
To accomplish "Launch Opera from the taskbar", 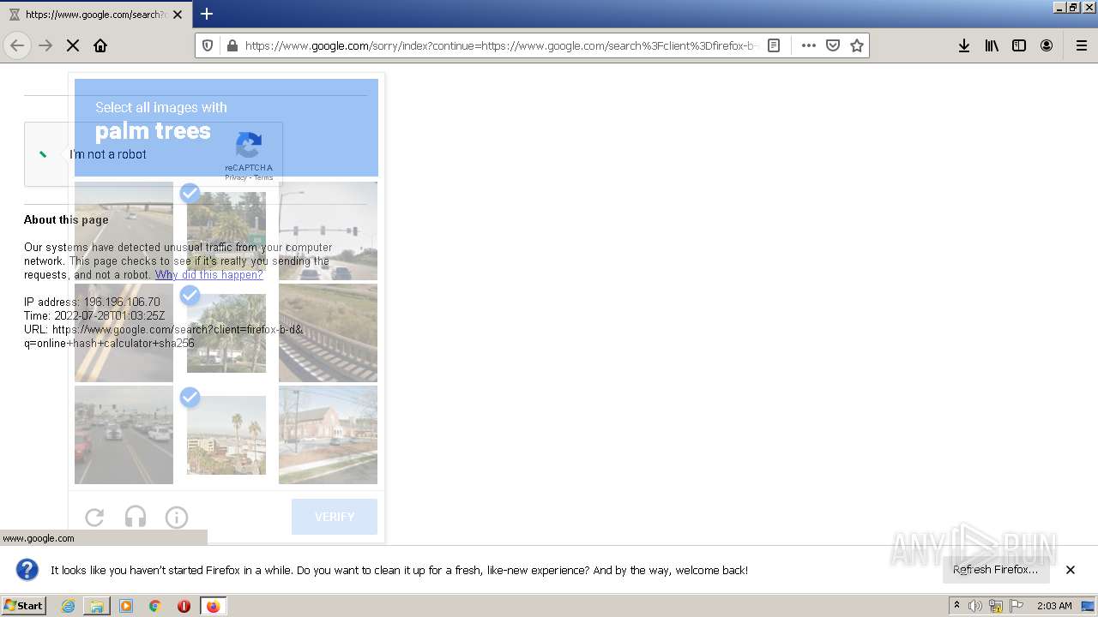I will click(184, 606).
